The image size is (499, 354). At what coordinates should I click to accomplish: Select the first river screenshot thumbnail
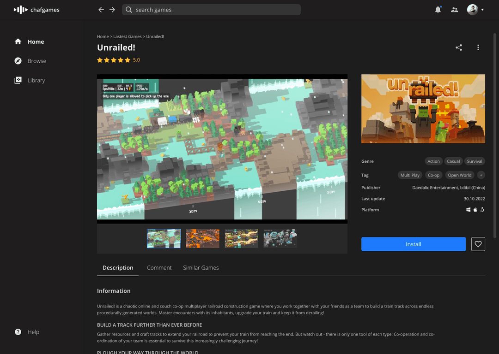164,238
